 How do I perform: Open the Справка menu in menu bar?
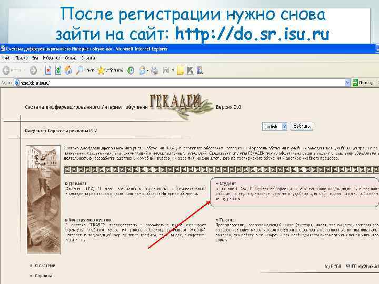(x=88, y=58)
